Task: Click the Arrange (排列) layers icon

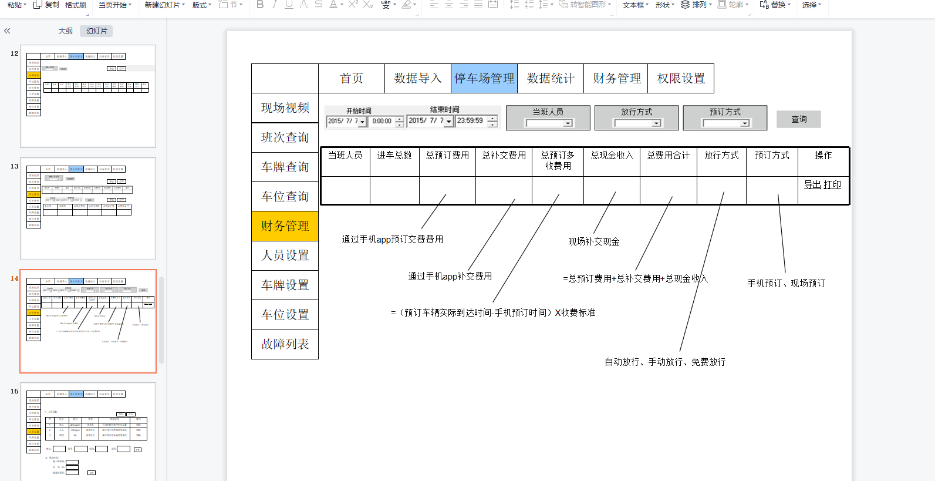Action: point(685,5)
